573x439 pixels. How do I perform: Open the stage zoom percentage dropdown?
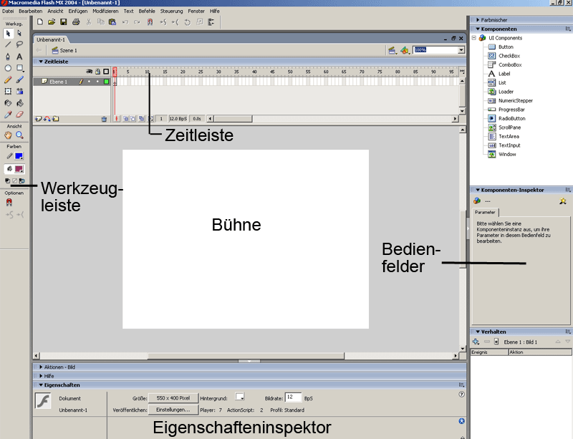(461, 50)
